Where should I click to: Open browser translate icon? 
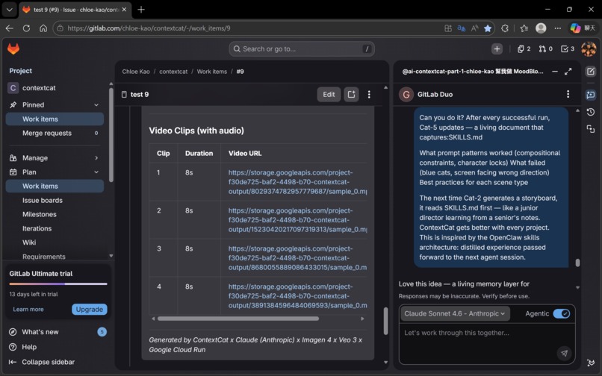(x=462, y=28)
